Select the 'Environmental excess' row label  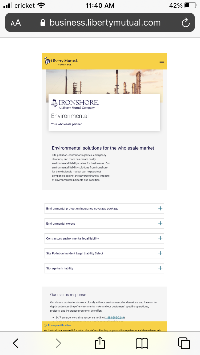click(x=61, y=224)
